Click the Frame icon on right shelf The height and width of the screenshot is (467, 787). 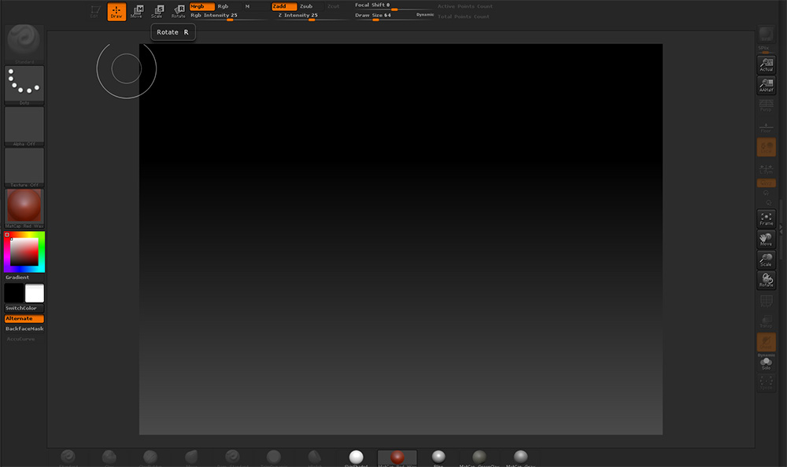[767, 219]
